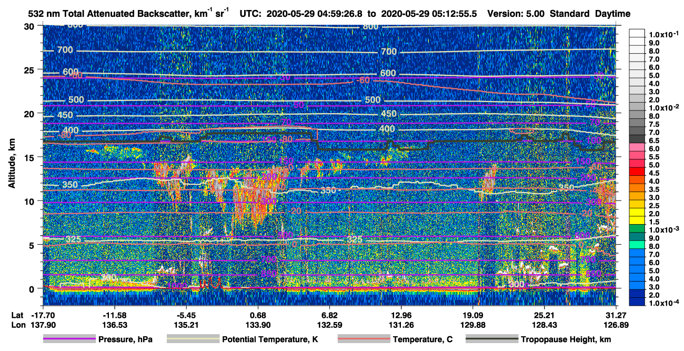Click the 'Version: 5.00' label
The image size is (684, 351).
coord(516,14)
